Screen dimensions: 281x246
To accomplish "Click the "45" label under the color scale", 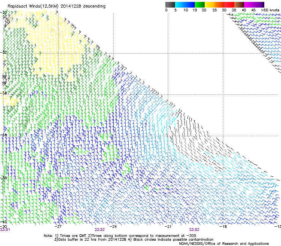I will tap(253, 10).
